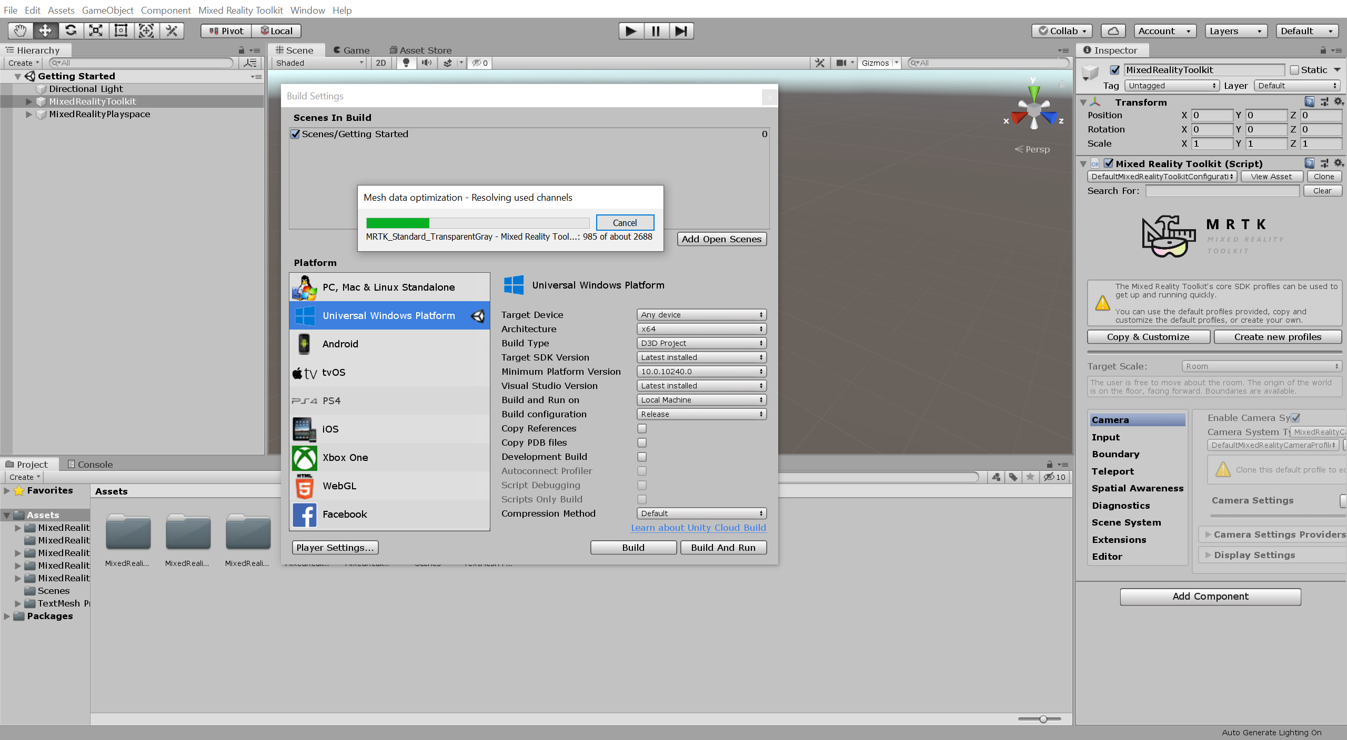Viewport: 1347px width, 740px height.
Task: Toggle the Development Build checkbox
Action: [641, 457]
